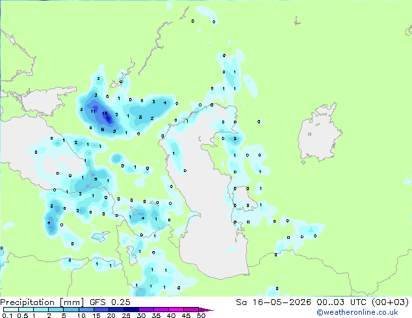The width and height of the screenshot is (412, 318).
Task: Click the "GFS 0.25" model label
Action: tap(110, 302)
